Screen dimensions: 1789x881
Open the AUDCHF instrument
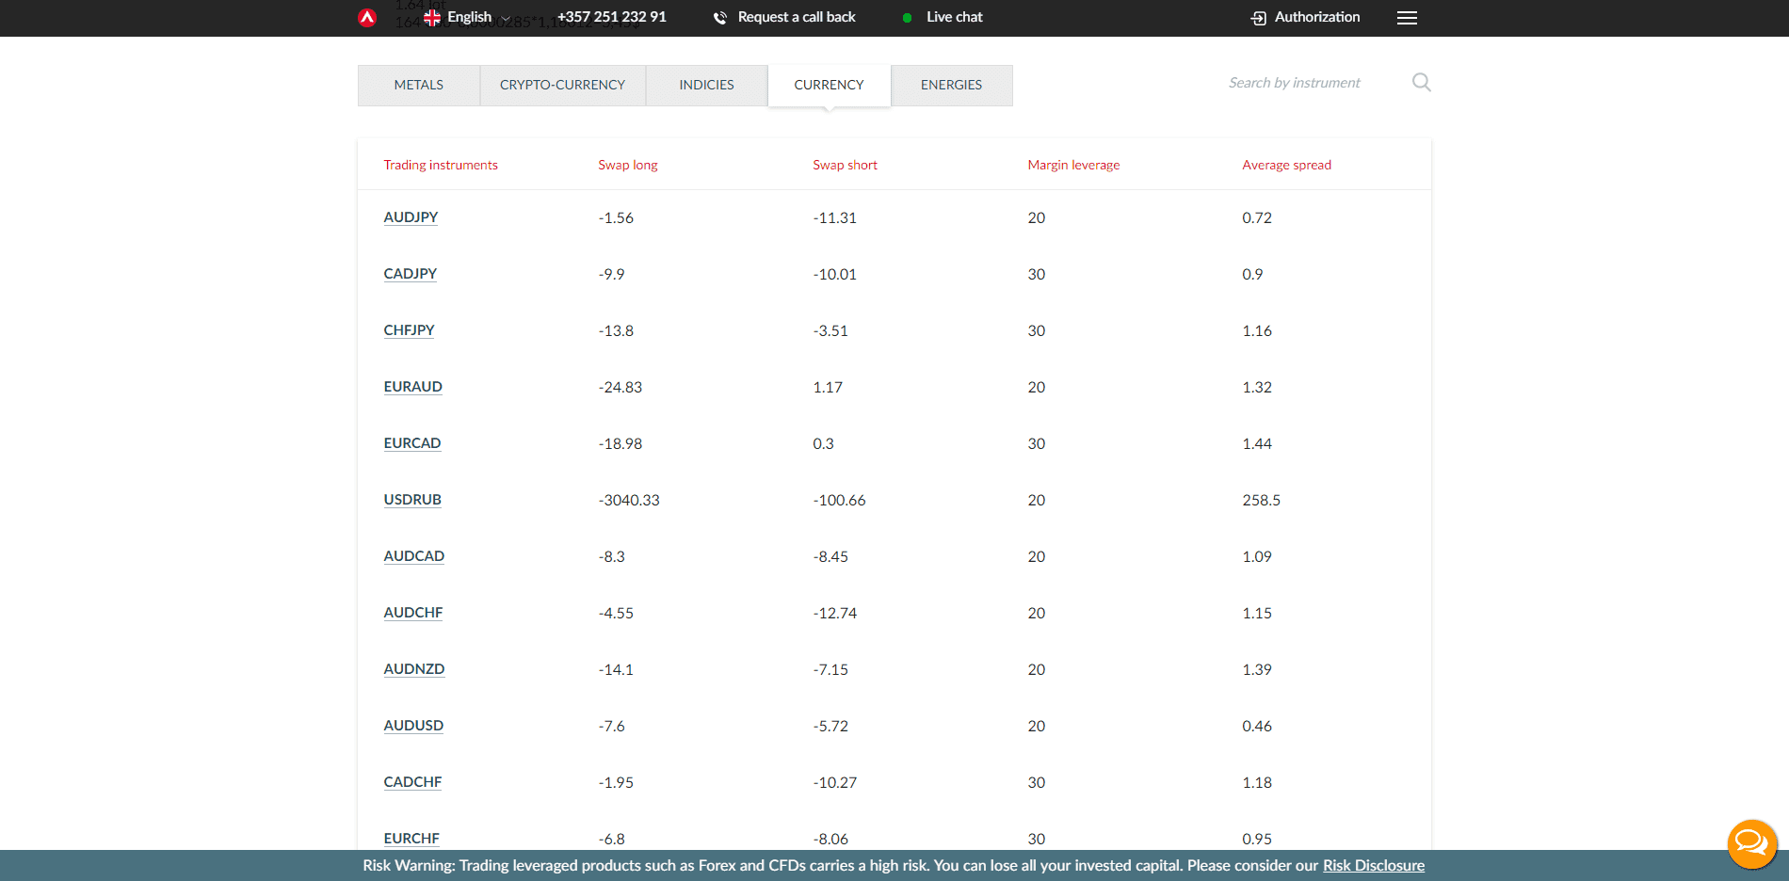pyautogui.click(x=413, y=613)
